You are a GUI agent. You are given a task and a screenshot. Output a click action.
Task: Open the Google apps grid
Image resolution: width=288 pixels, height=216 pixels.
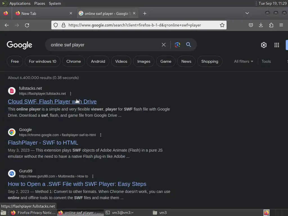pos(277,45)
